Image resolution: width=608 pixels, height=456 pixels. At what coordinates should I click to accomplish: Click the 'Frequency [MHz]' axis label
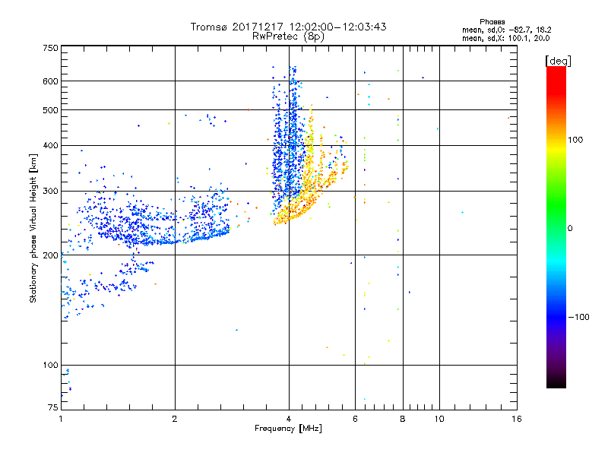point(288,429)
